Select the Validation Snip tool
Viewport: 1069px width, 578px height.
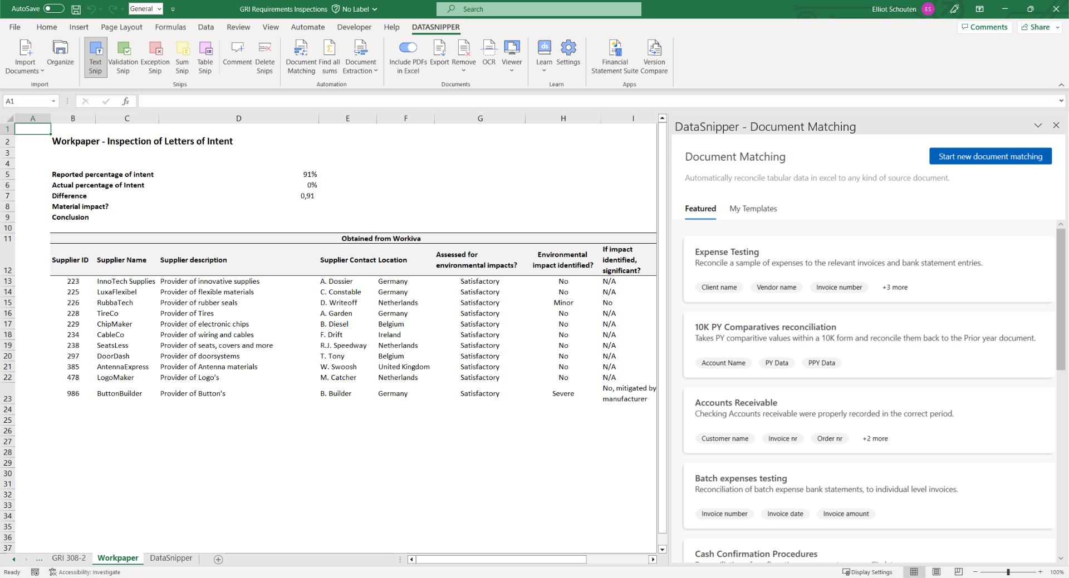[x=123, y=57]
